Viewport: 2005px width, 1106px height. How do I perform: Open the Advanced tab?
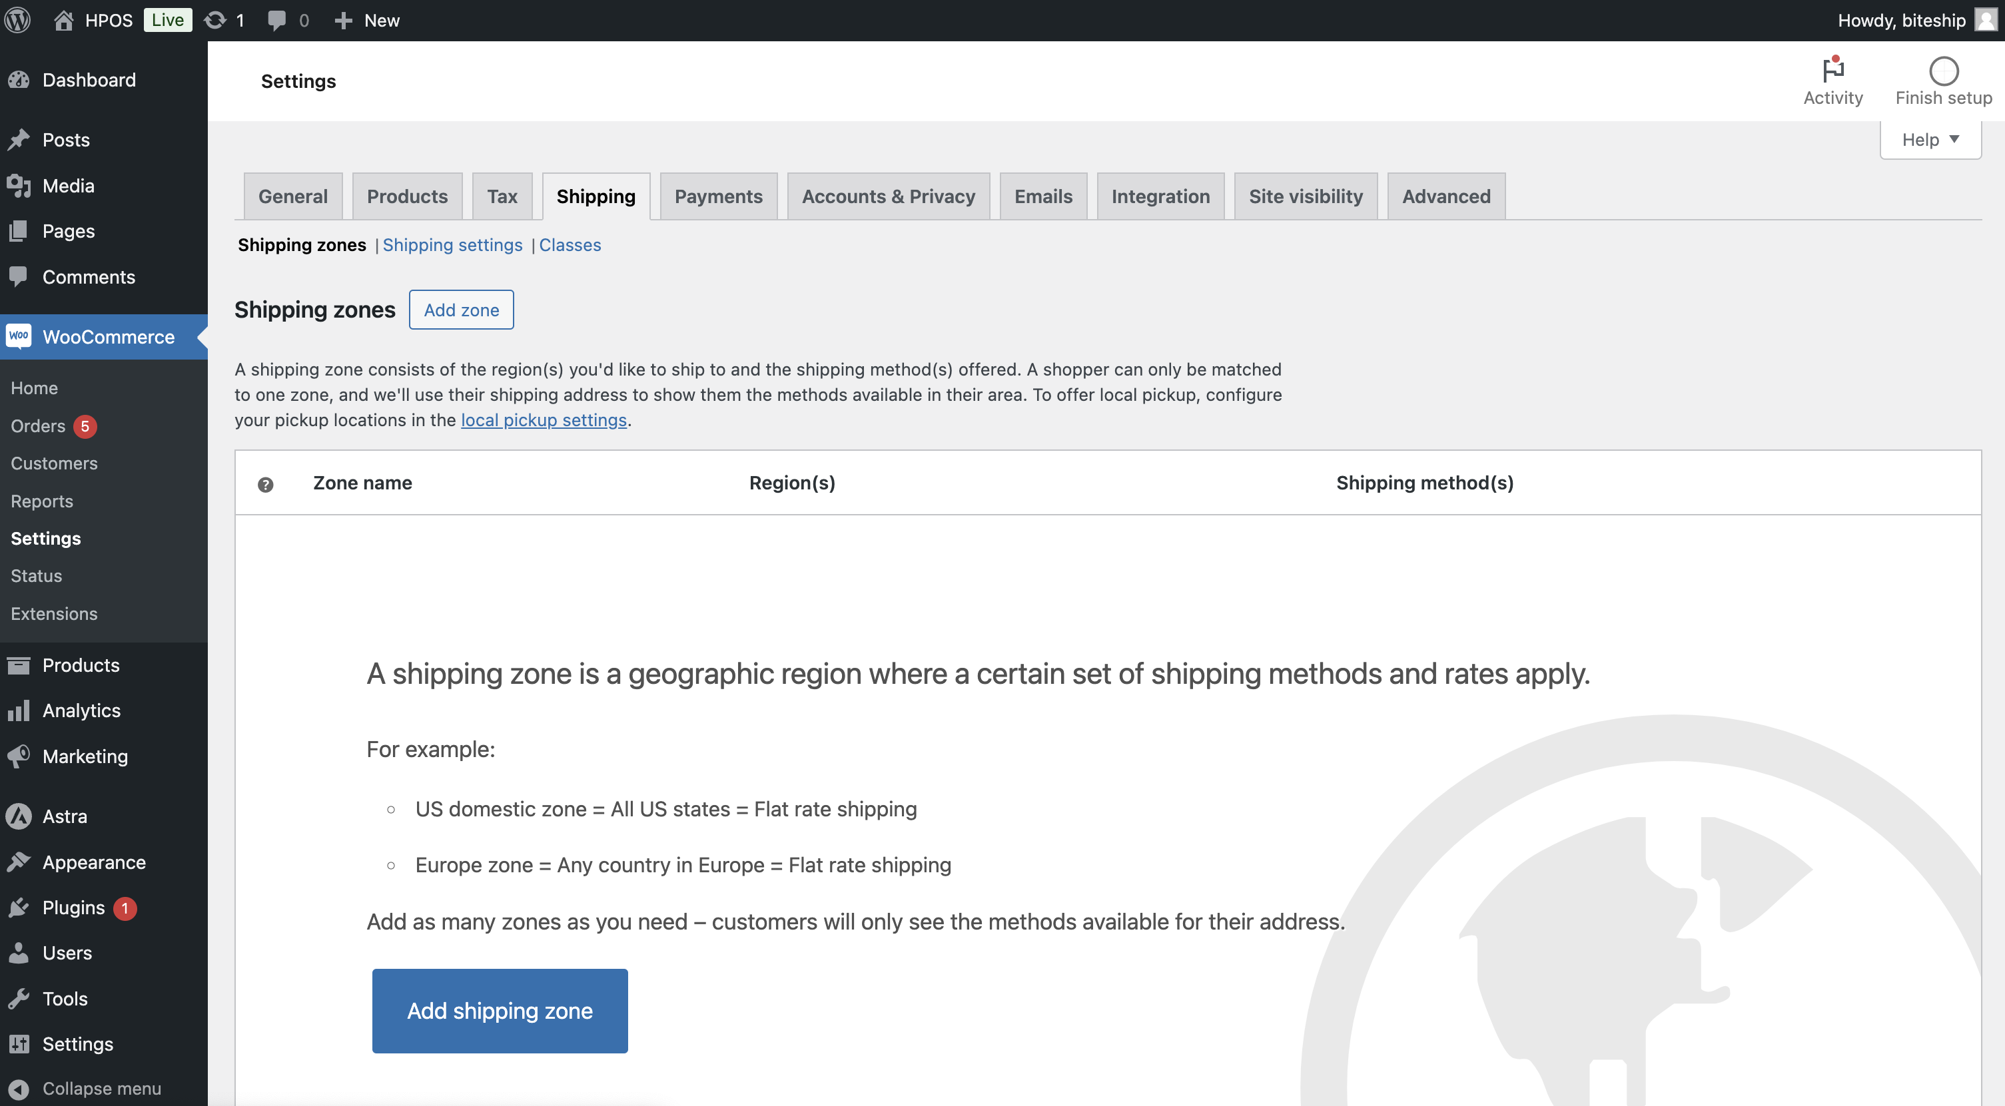click(1446, 196)
